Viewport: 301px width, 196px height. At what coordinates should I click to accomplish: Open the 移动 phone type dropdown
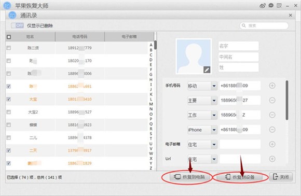pos(214,86)
